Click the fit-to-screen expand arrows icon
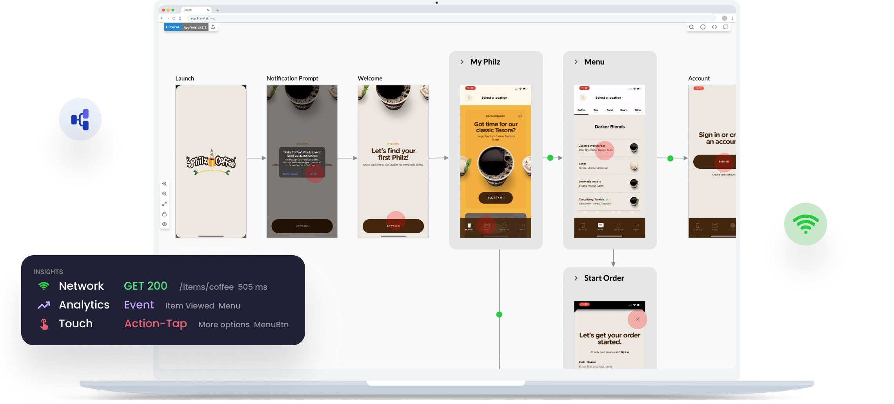This screenshot has height=404, width=894. 164,204
